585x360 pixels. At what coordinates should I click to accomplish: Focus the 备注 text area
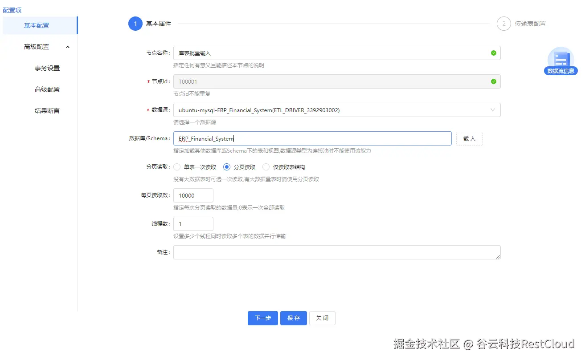click(x=337, y=252)
